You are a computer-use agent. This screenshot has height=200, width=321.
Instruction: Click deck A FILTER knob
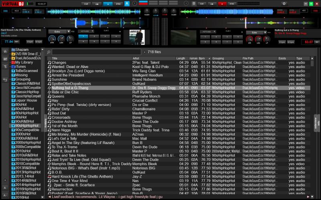tap(146, 11)
